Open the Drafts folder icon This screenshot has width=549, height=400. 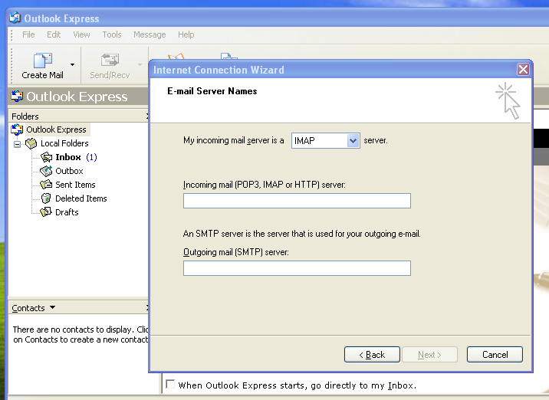[46, 212]
